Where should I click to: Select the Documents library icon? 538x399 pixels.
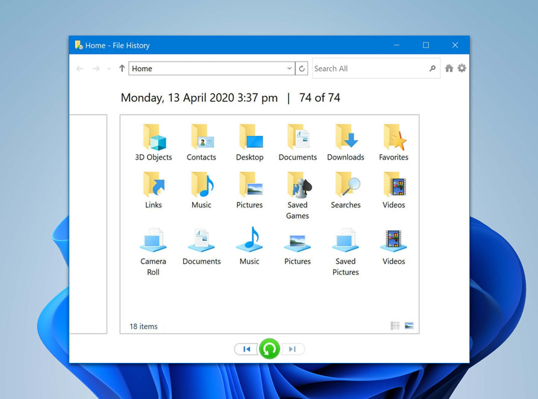(201, 247)
